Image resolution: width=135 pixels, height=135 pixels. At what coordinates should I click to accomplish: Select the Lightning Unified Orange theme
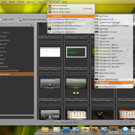coord(114,26)
